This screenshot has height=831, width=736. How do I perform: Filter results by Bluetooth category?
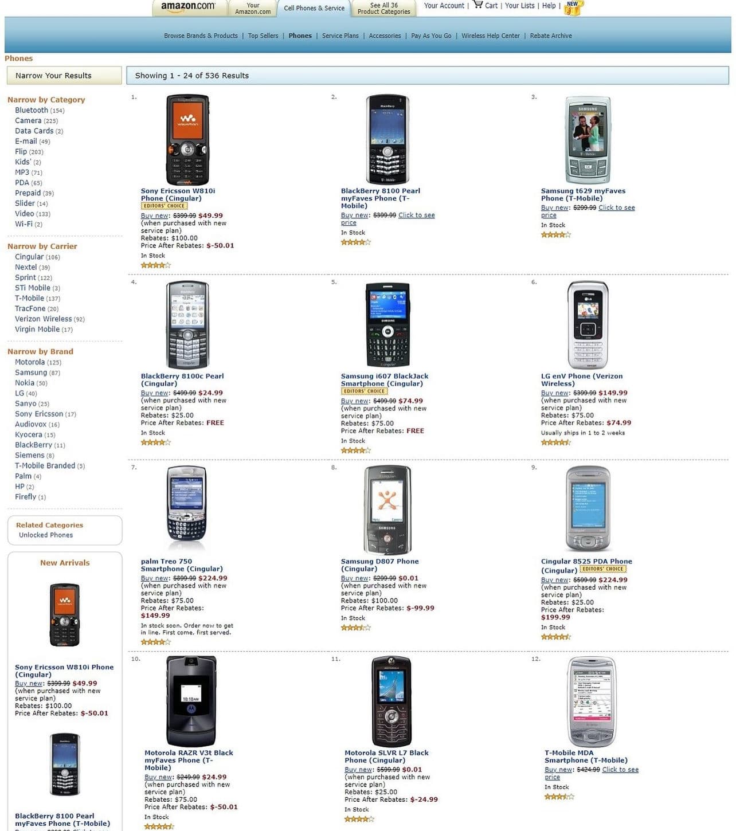(32, 110)
